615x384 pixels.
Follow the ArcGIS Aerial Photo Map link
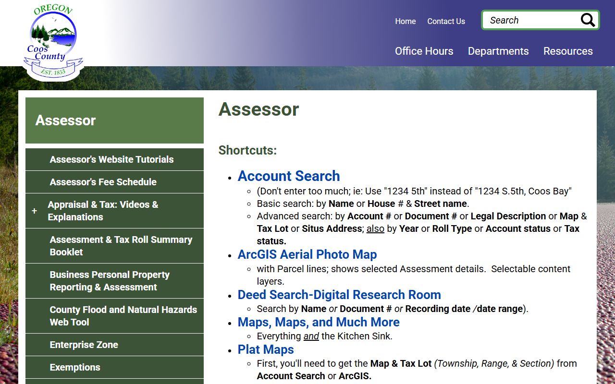pos(307,254)
